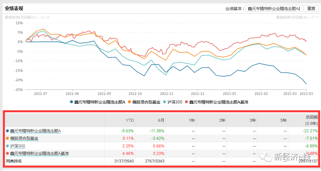The width and height of the screenshot is (321, 171).
Task: Select the YTD column header
Action: (130, 120)
